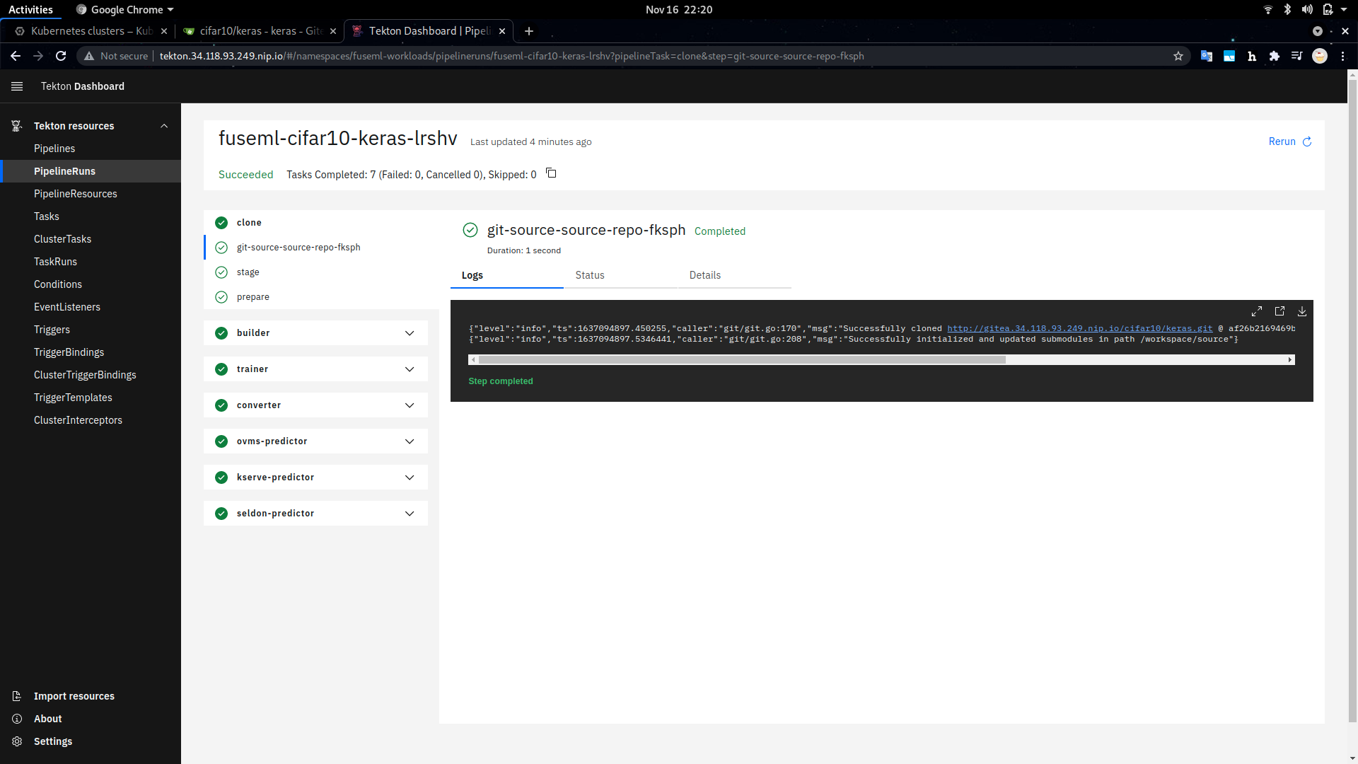Switch to the Status tab
Image resolution: width=1358 pixels, height=764 pixels.
pos(590,275)
